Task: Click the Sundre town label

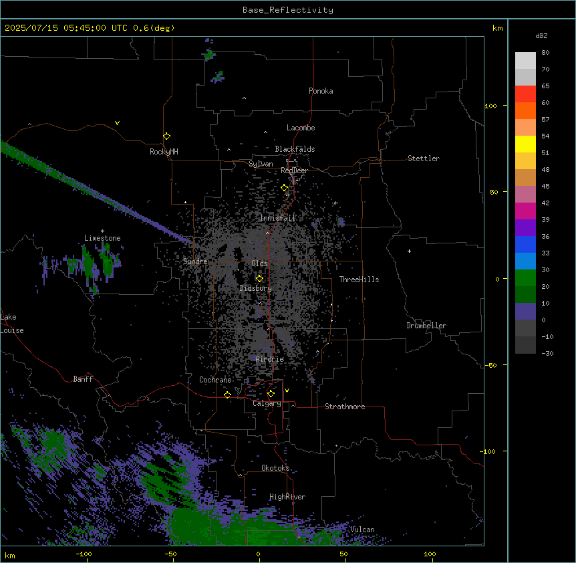Action: click(x=195, y=261)
